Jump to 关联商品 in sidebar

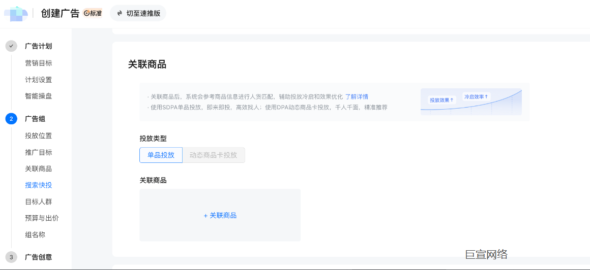coord(38,168)
